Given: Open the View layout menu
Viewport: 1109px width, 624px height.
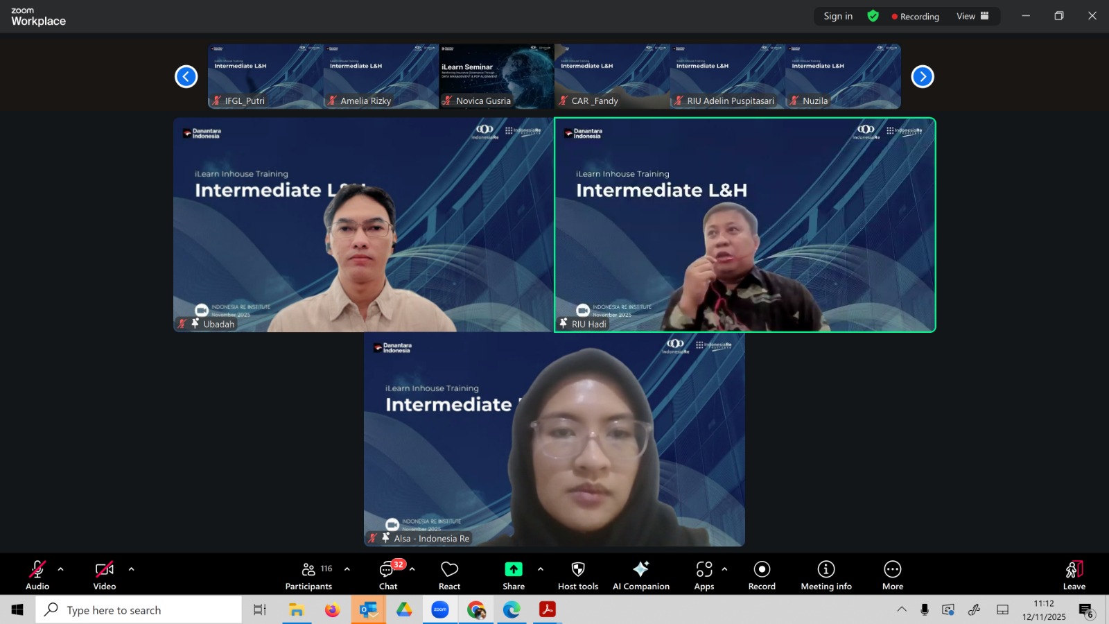Looking at the screenshot, I should tap(972, 16).
